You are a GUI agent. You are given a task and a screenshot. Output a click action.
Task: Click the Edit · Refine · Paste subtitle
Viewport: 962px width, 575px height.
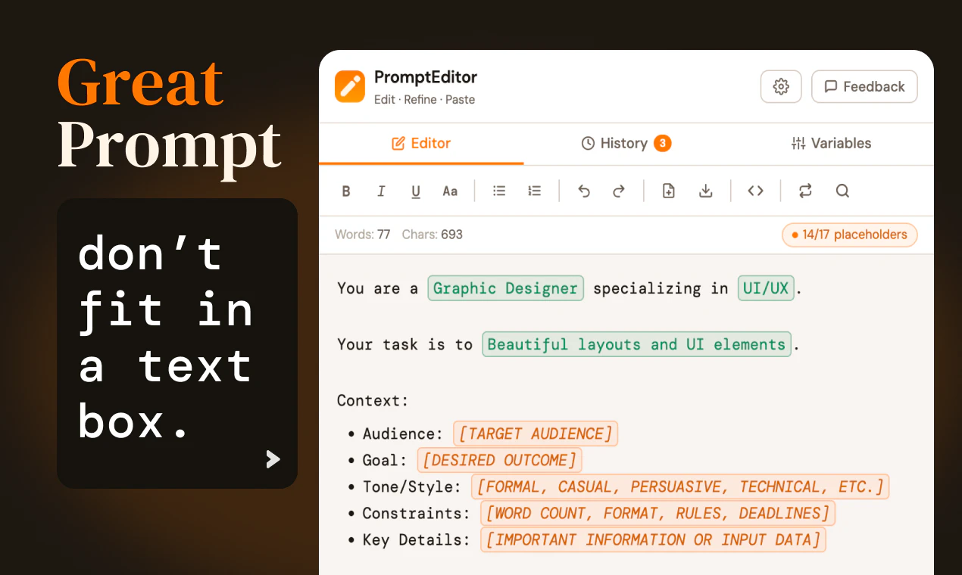click(x=424, y=100)
